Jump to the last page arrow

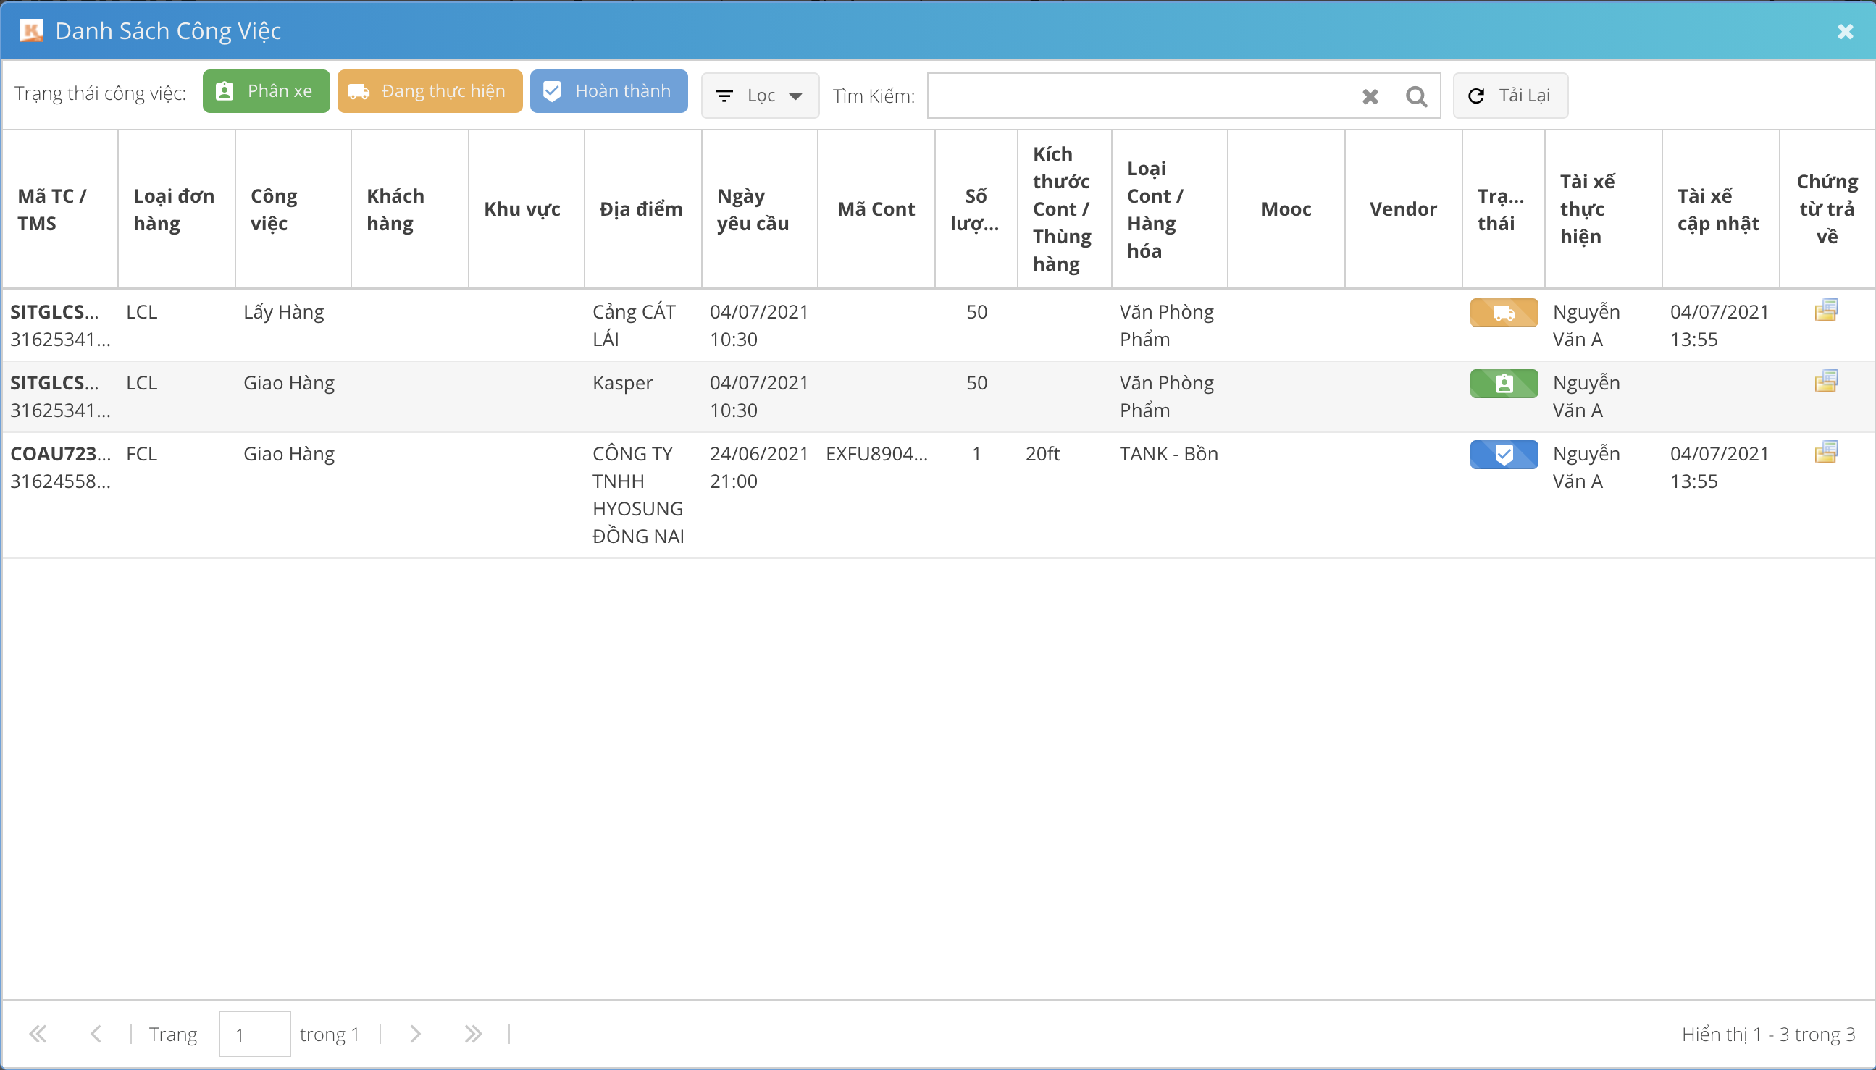[x=474, y=1034]
